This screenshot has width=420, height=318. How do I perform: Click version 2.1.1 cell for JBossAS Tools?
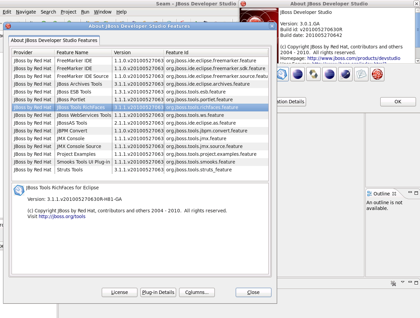[139, 123]
